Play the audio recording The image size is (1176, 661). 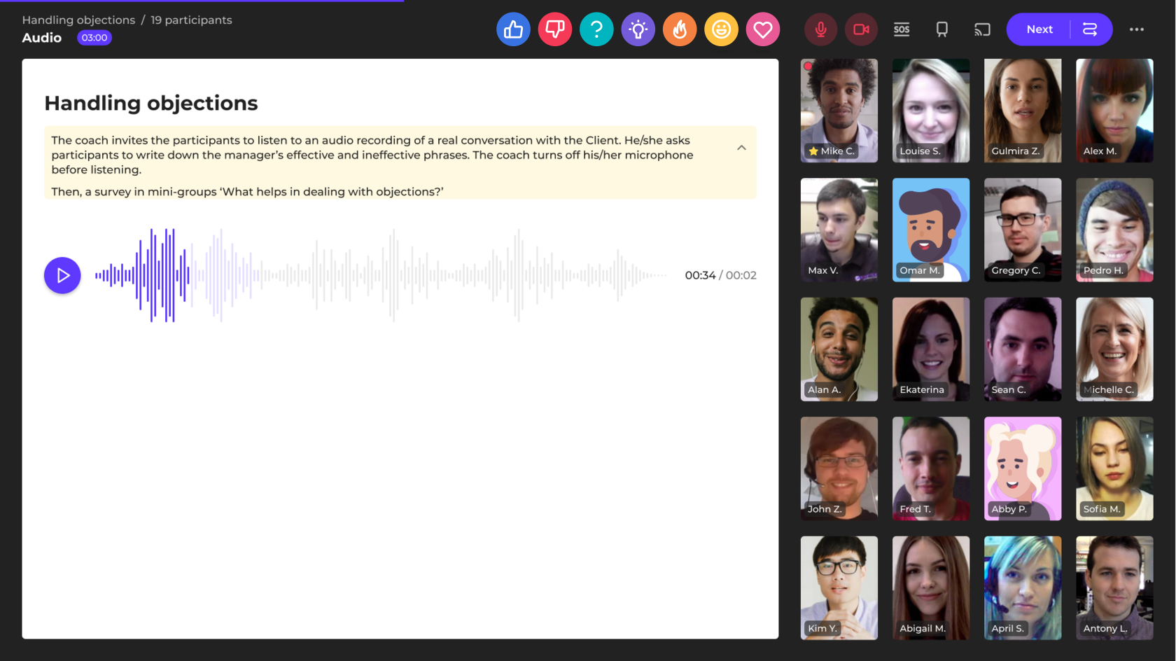[62, 275]
